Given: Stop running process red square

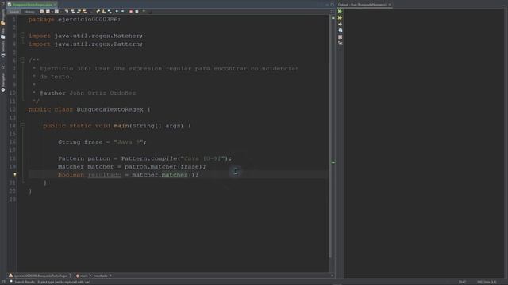Looking at the screenshot, I should 340,37.
